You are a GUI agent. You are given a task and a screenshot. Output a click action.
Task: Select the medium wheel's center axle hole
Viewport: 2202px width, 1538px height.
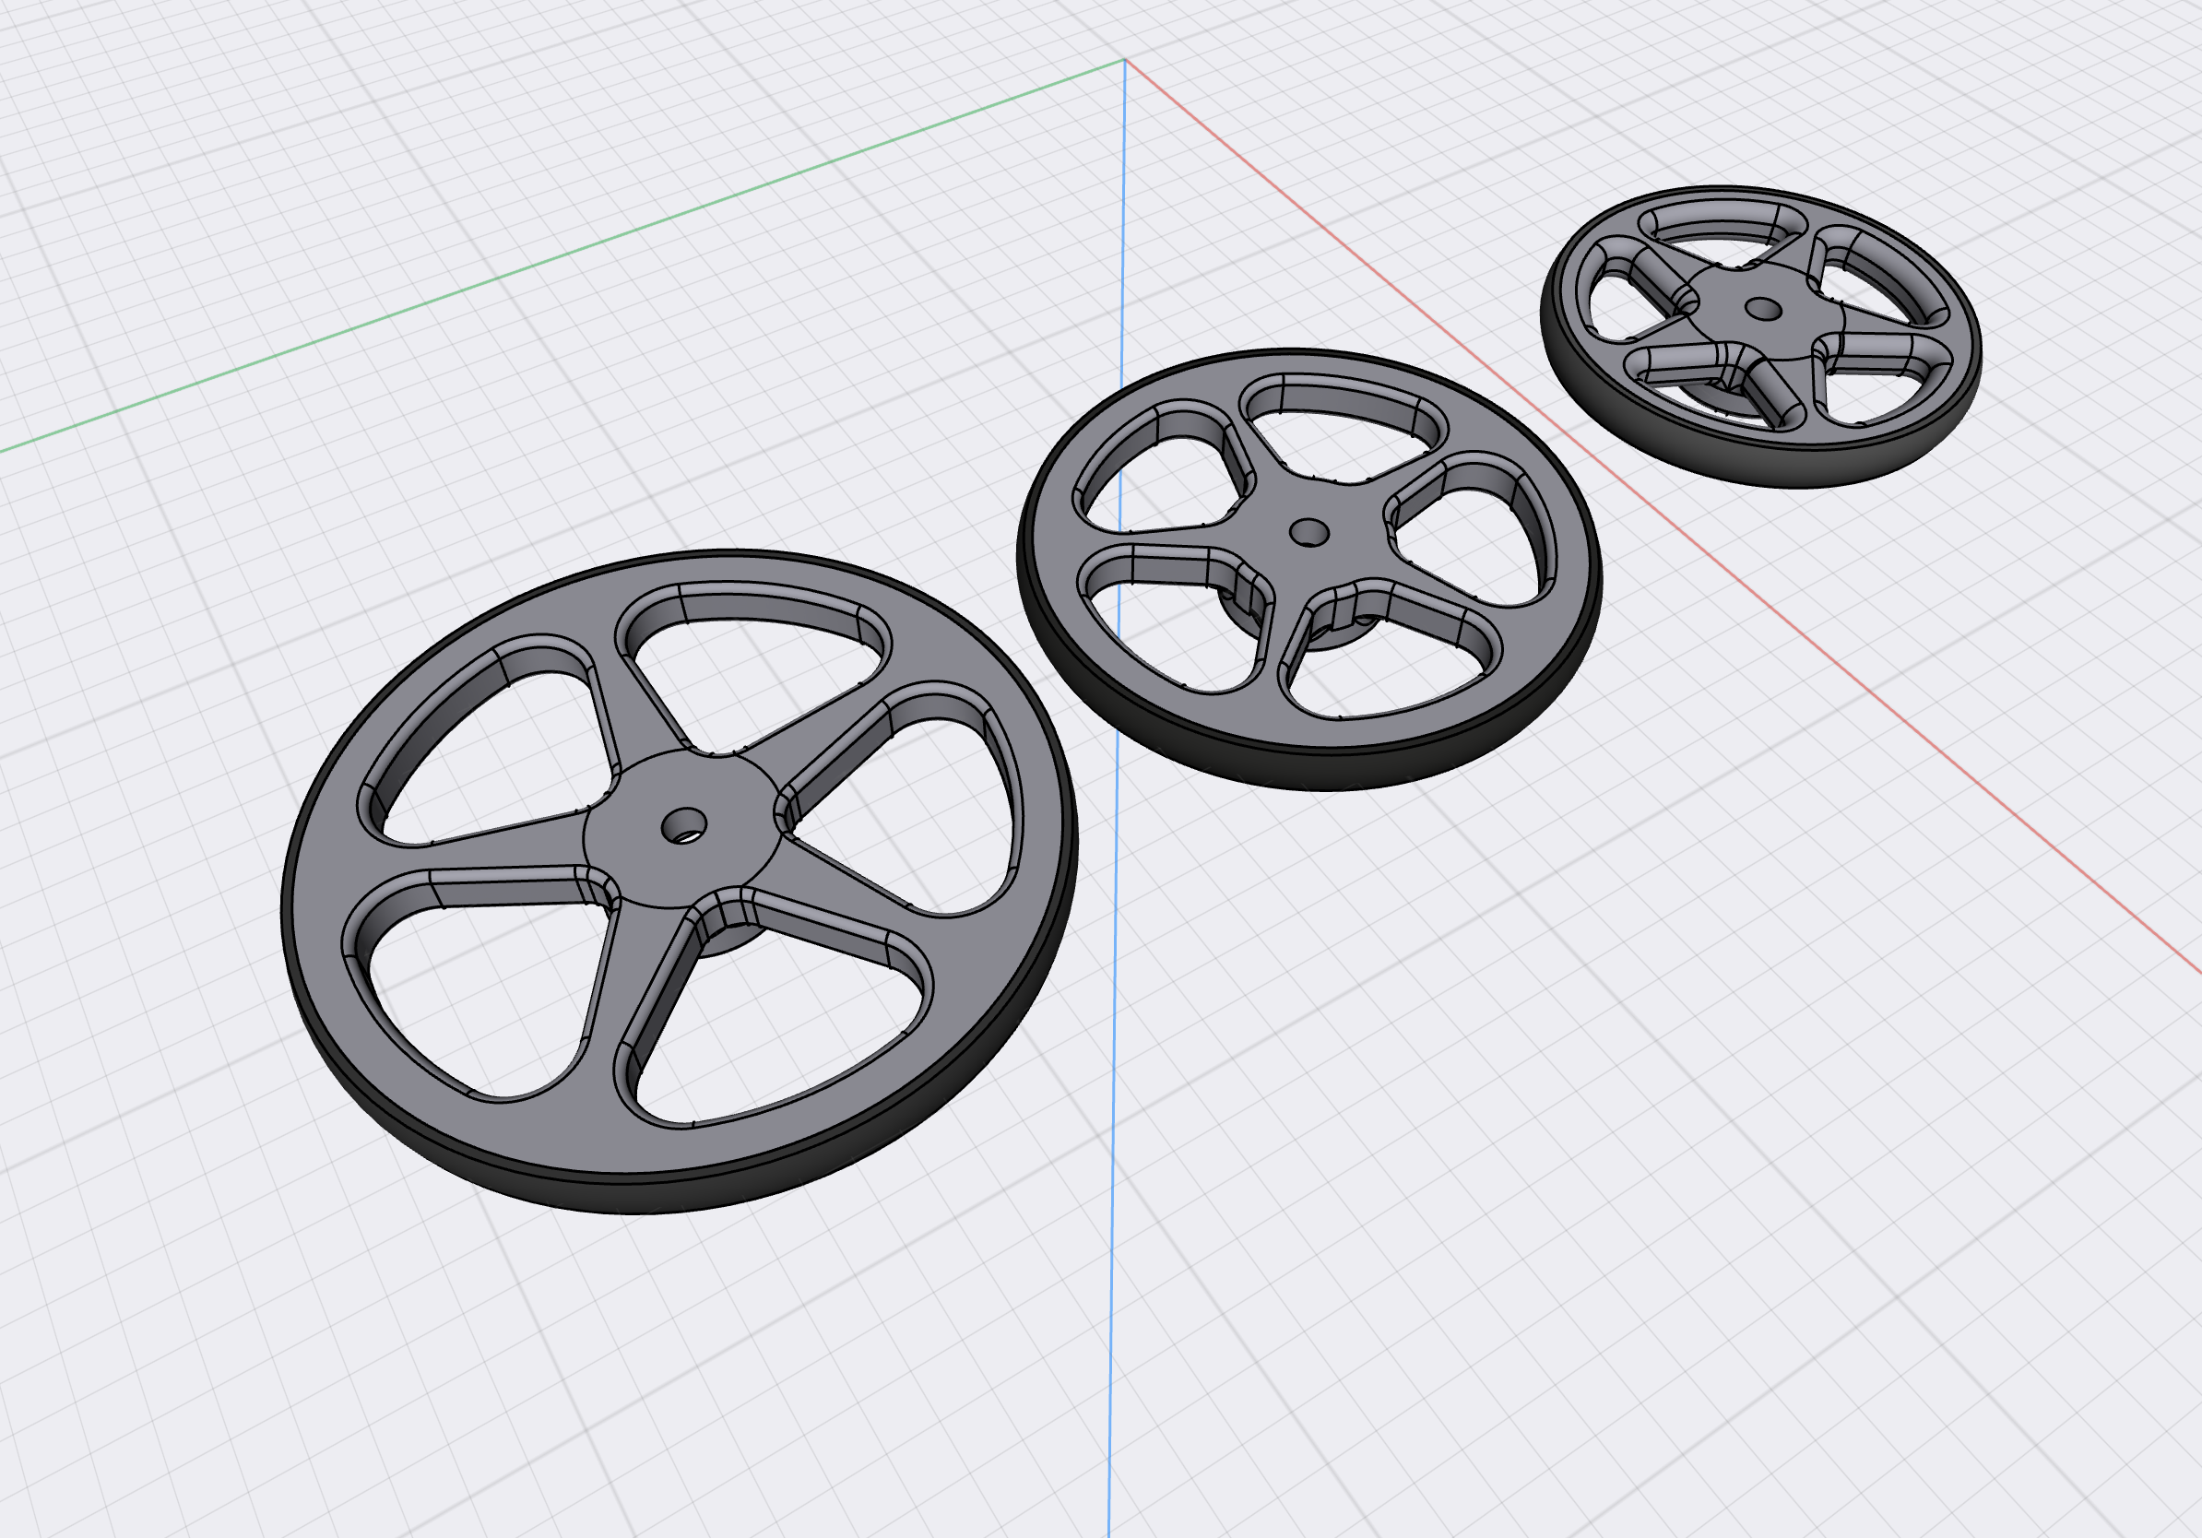point(1308,531)
